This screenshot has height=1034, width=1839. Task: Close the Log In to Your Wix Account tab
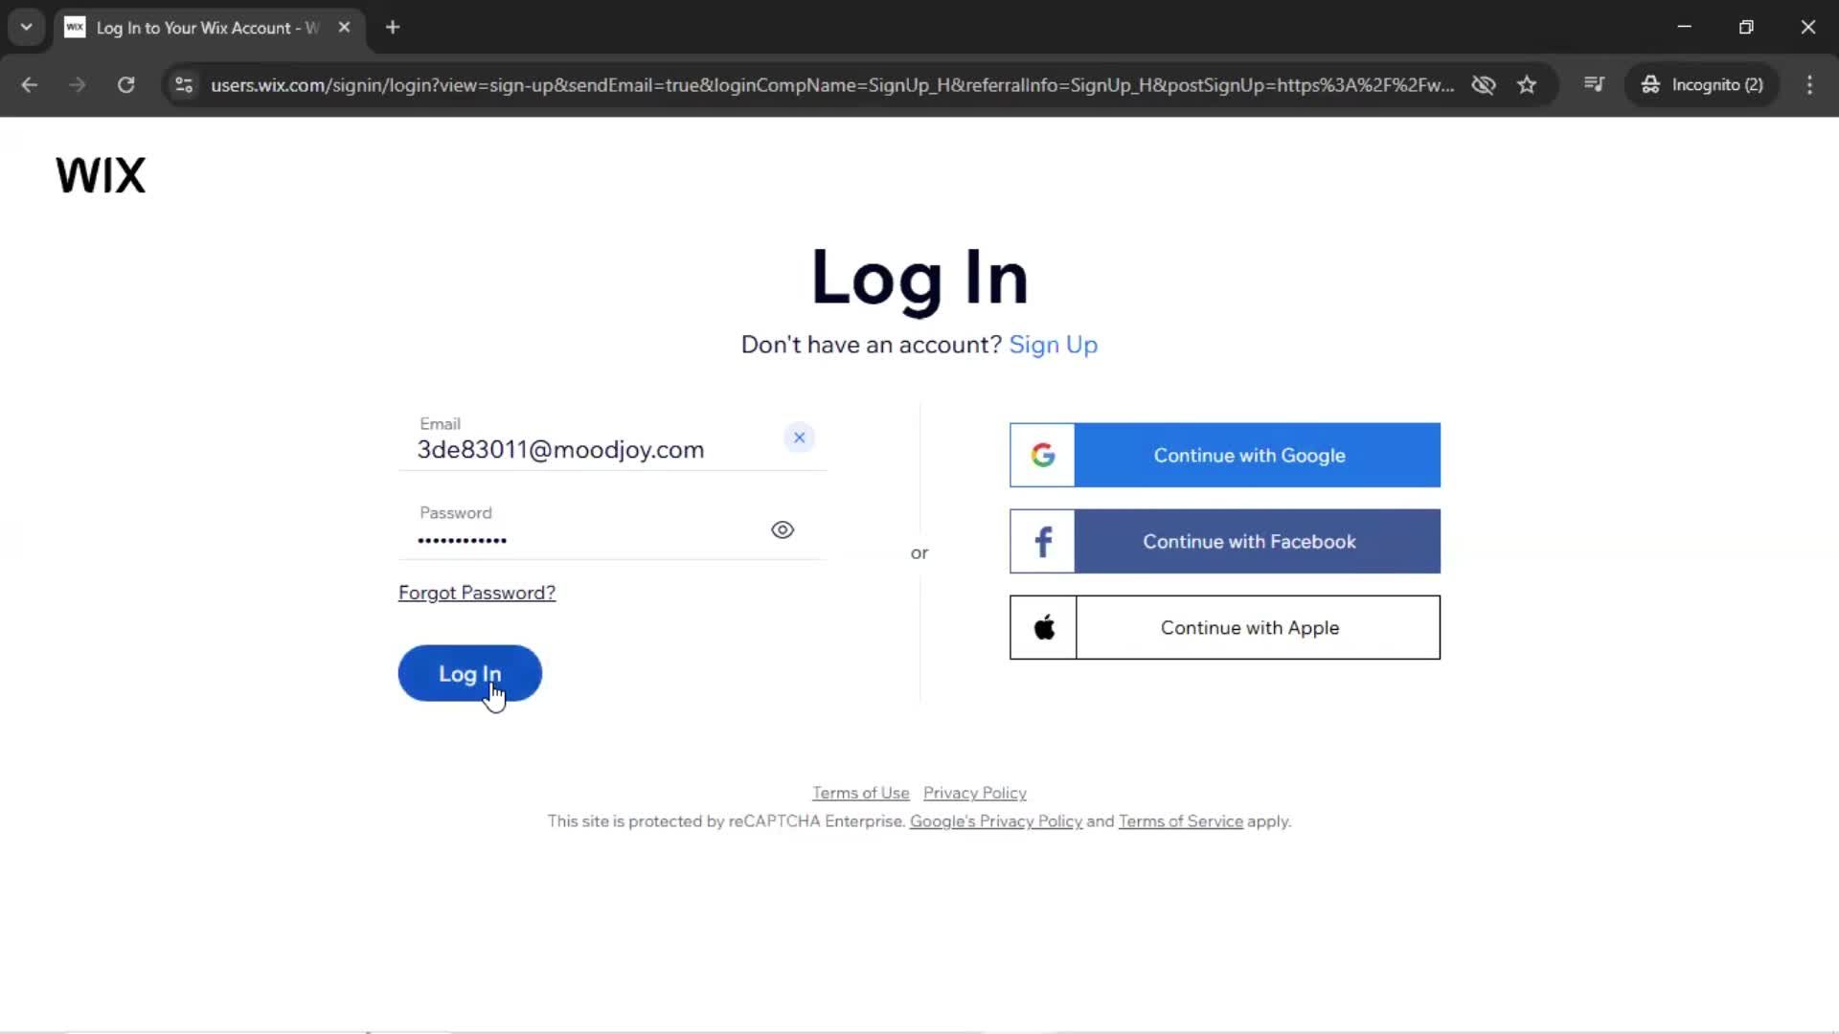344,27
